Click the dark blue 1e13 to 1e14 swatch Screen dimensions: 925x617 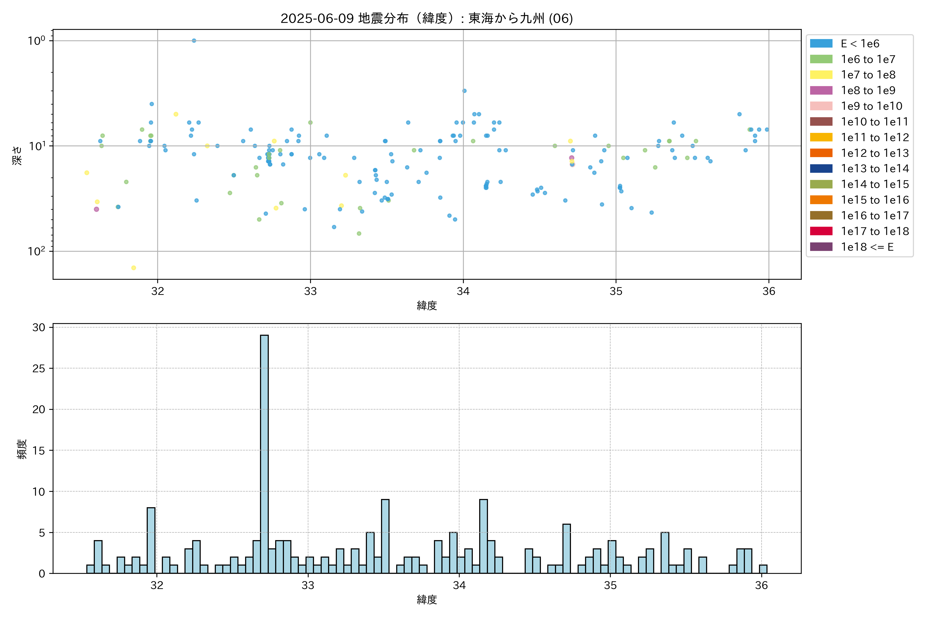point(821,168)
